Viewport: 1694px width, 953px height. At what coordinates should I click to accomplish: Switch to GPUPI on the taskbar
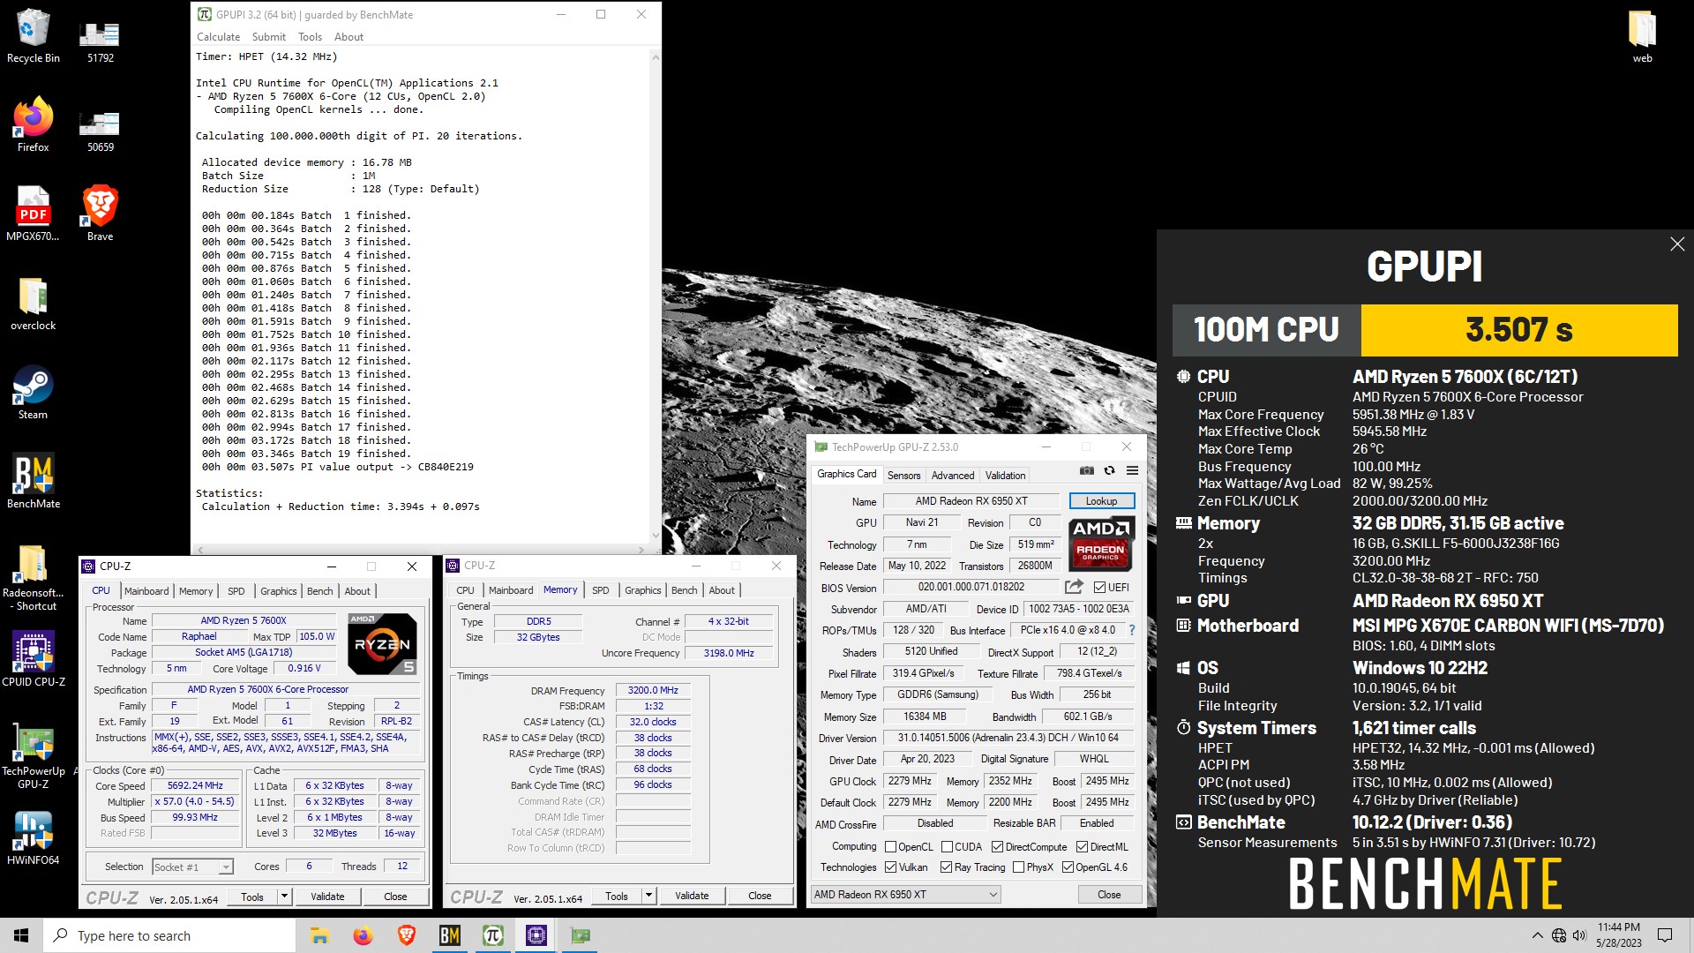493,935
